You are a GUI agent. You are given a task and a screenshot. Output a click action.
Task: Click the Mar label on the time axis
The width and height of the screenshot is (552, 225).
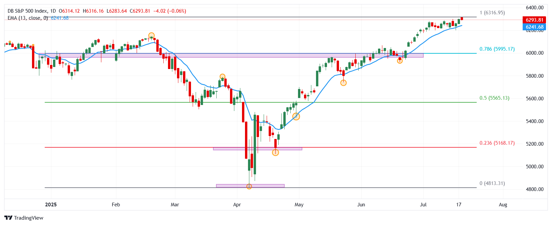[x=175, y=205]
